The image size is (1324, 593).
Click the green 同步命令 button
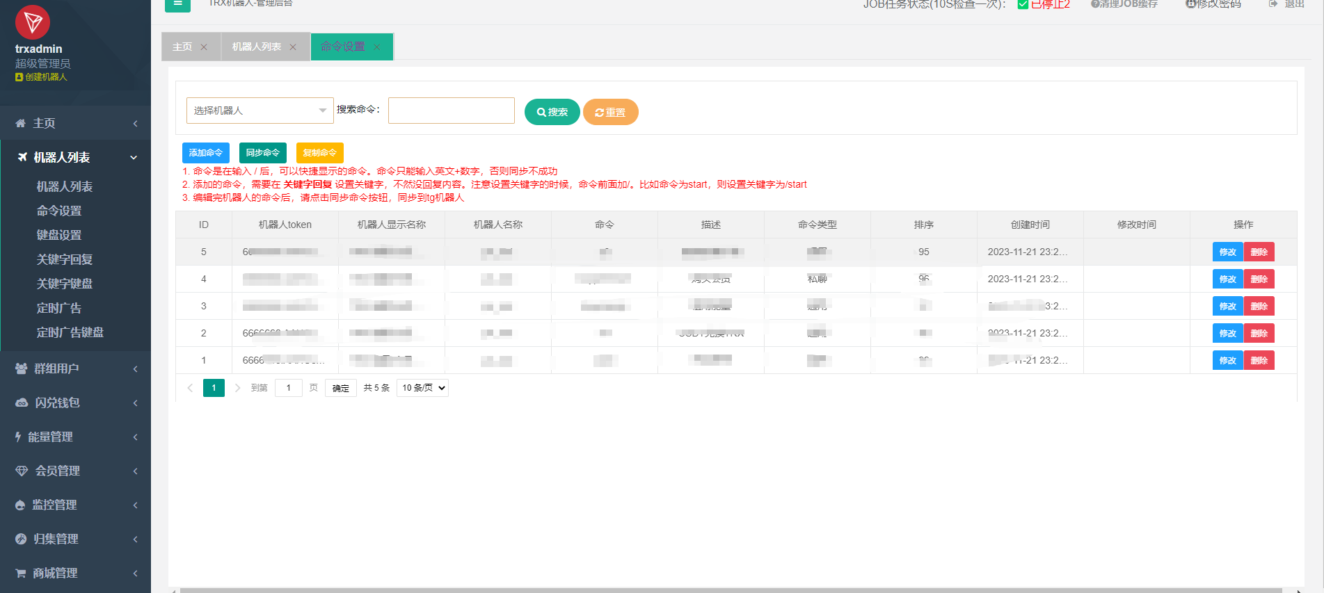pyautogui.click(x=263, y=153)
